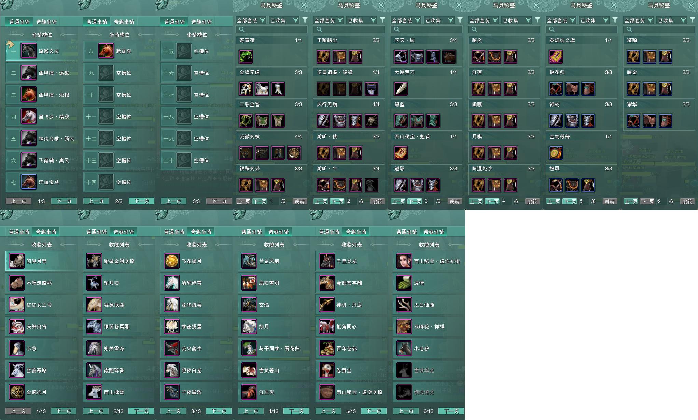Viewport: 698px width, 420px height.
Task: Pick the 红红女王号 mount icon
Action: tap(16, 305)
